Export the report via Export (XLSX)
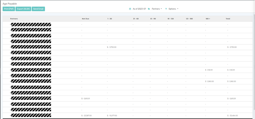Viewport: 255px width, 119px height. point(23,9)
